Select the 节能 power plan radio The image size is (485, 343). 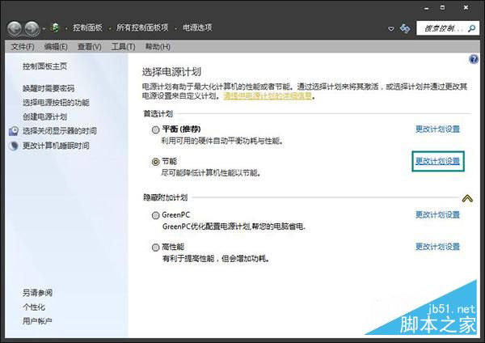tap(155, 162)
